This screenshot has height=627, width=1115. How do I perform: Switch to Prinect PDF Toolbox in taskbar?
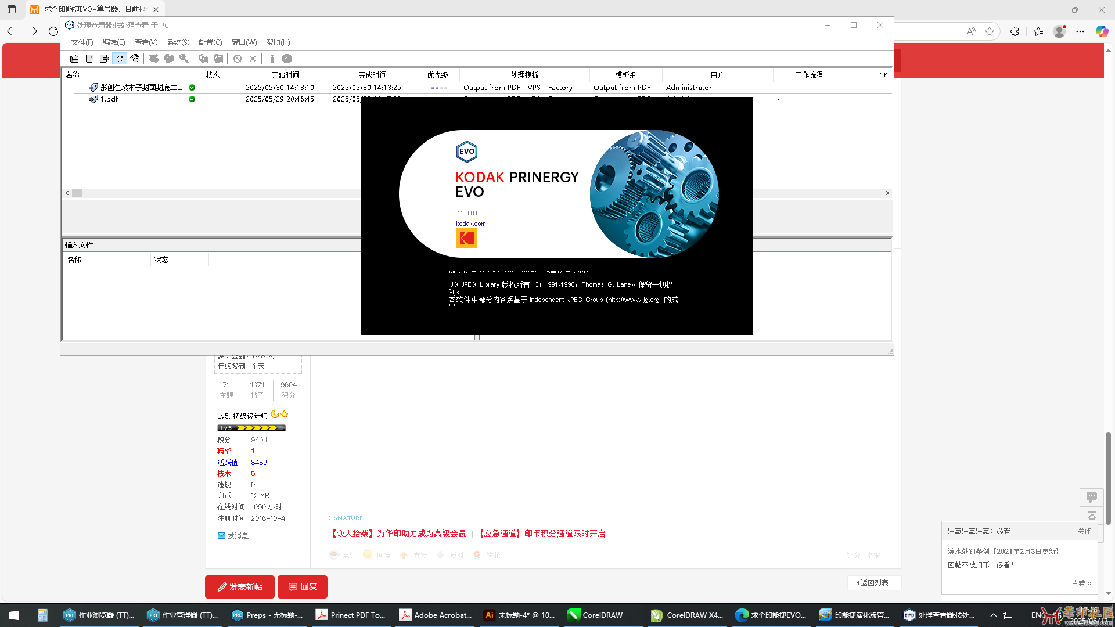point(352,615)
